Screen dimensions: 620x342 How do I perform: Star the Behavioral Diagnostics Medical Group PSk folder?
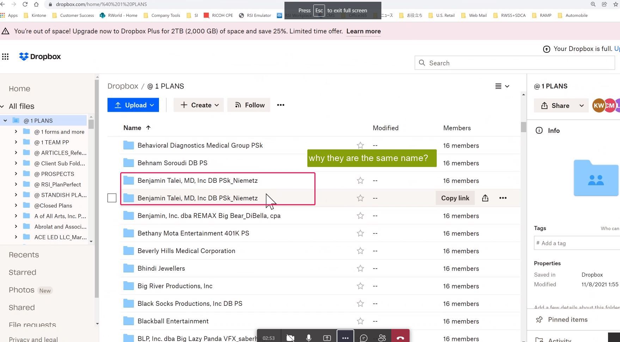[x=360, y=146]
